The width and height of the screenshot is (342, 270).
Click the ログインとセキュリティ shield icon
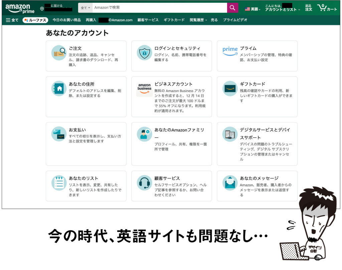pos(144,53)
